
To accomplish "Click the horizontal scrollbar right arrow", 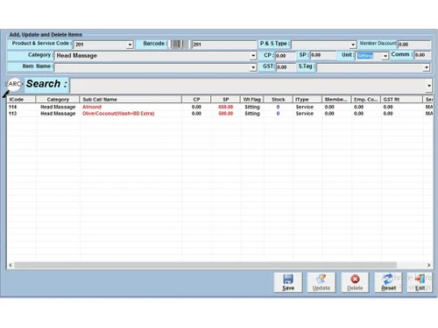I will pyautogui.click(x=428, y=265).
